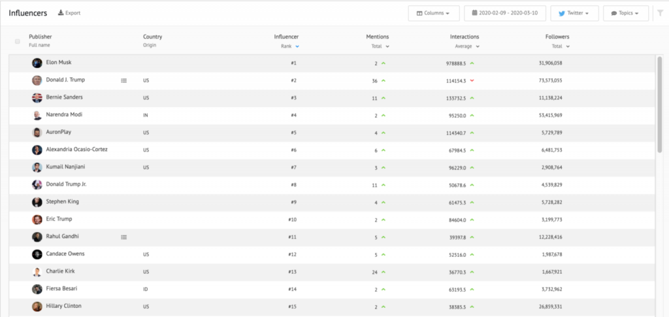Click Donald Trump Jr.'s avatar
The image size is (669, 317).
click(37, 185)
